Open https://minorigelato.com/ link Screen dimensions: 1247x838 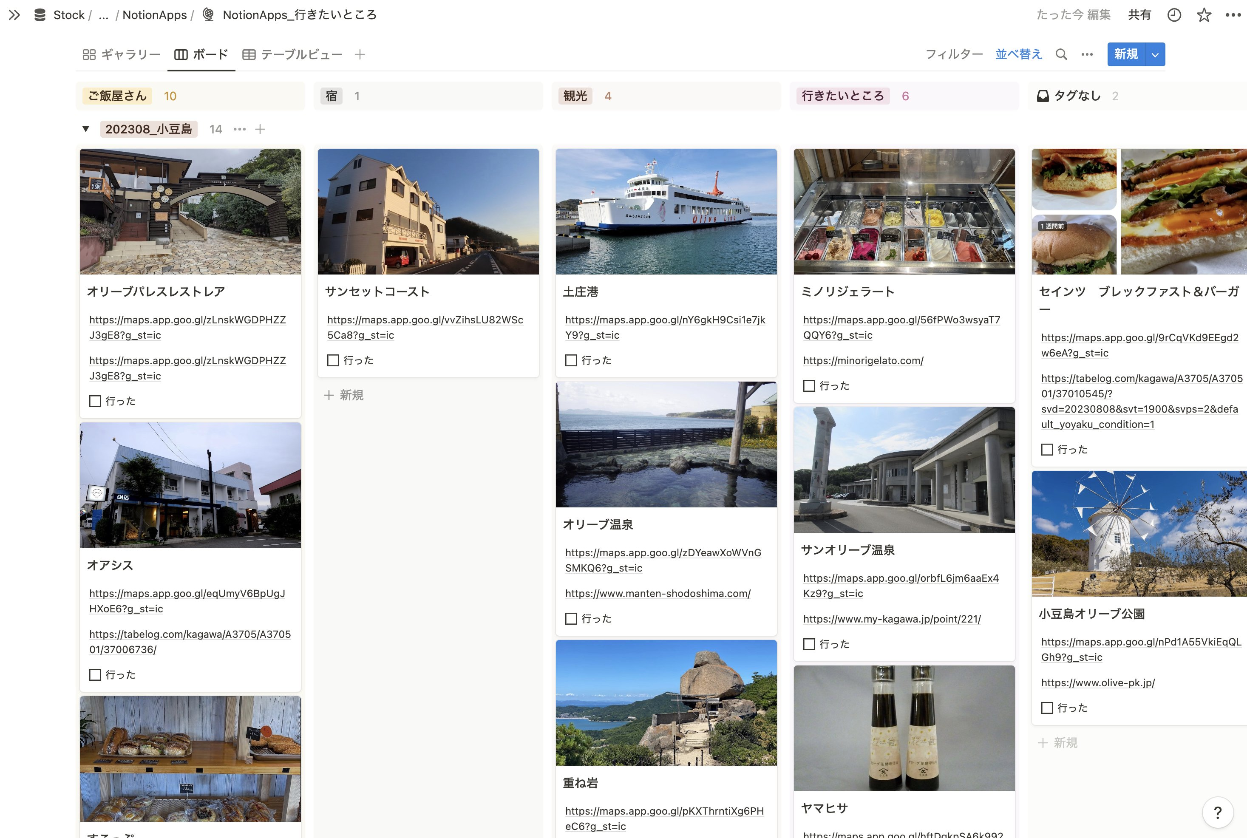click(863, 361)
